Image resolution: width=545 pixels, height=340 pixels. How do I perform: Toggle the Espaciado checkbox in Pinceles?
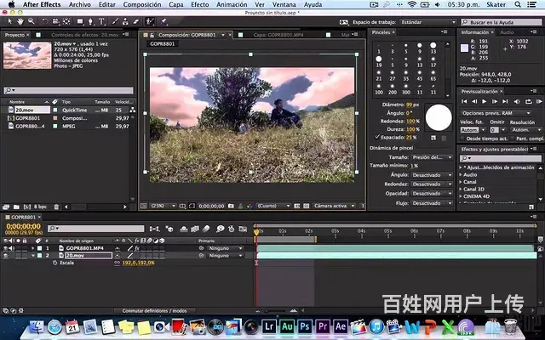pyautogui.click(x=377, y=137)
